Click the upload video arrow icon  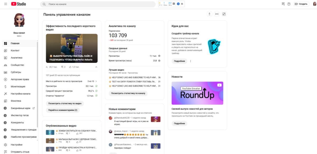[x=209, y=14]
